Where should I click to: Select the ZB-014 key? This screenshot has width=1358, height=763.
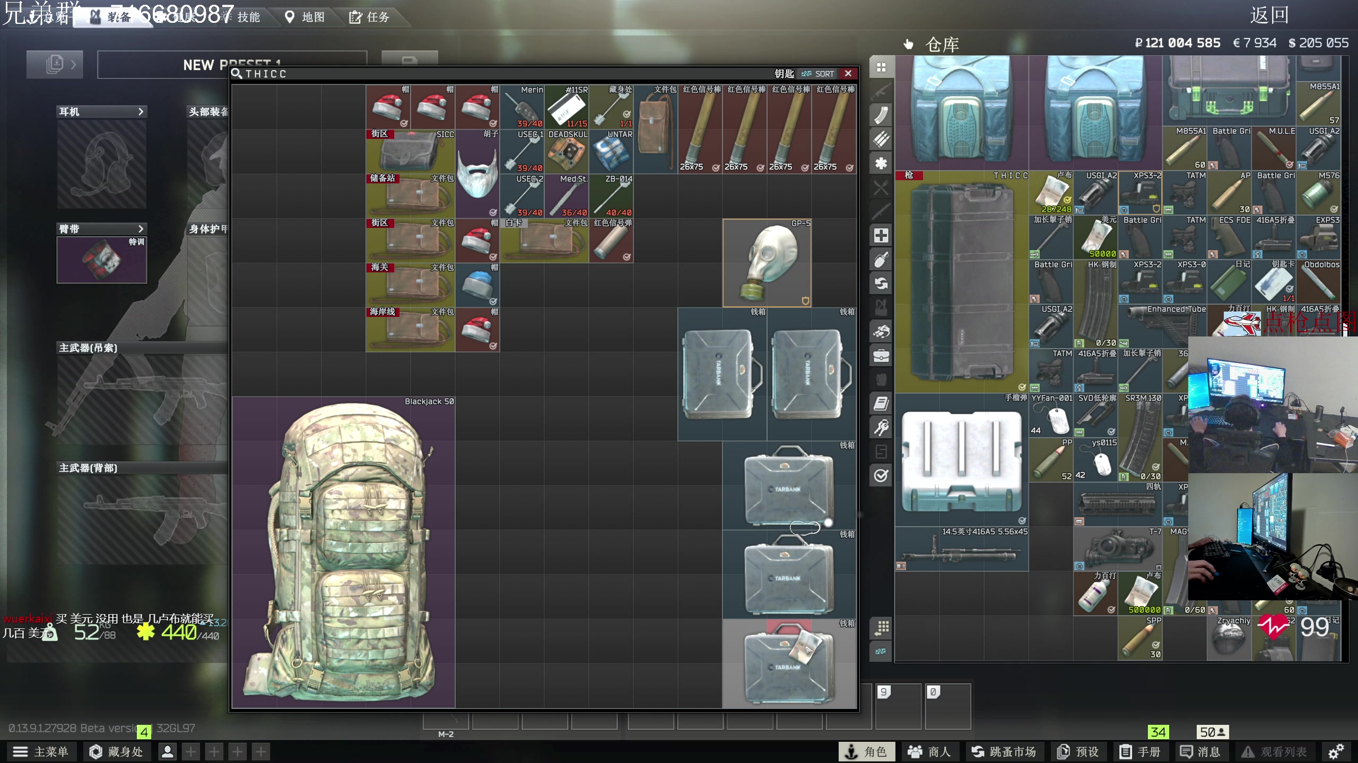[611, 196]
